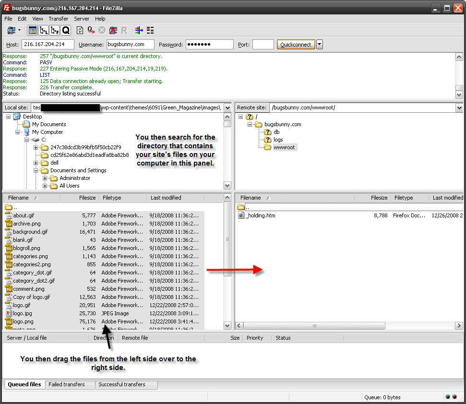Toggle local directory tree display
Screen dimensions: 466x404
click(44, 30)
